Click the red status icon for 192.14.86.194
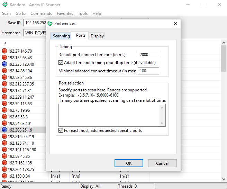The image size is (227, 189). 4,71
